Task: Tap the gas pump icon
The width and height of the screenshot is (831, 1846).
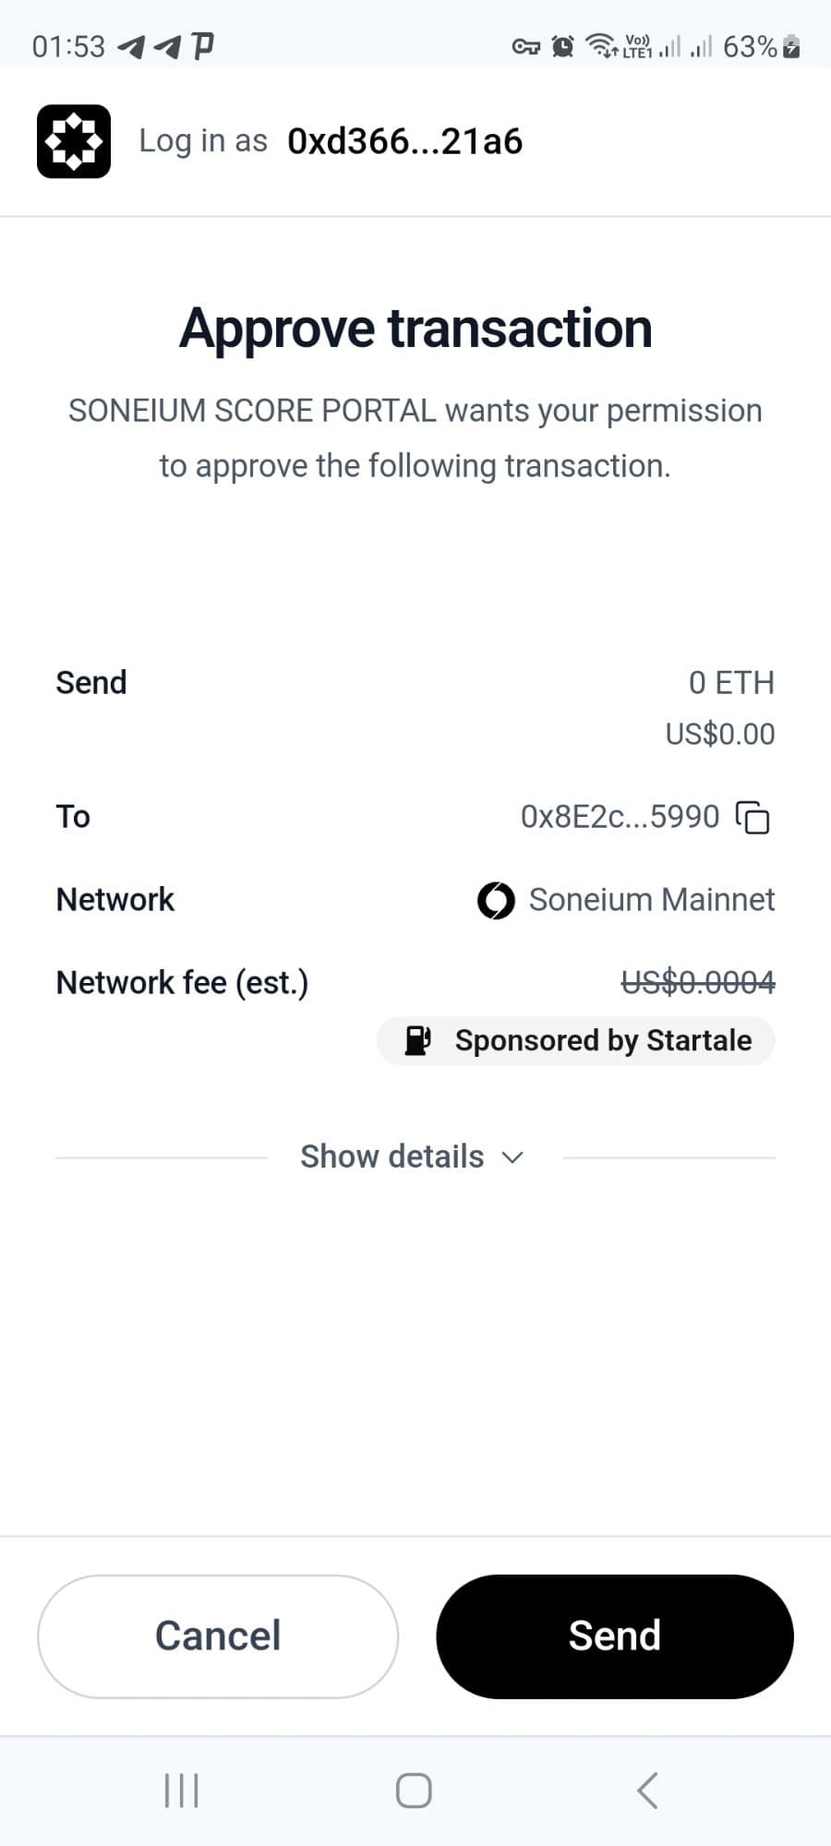Action: pyautogui.click(x=418, y=1040)
